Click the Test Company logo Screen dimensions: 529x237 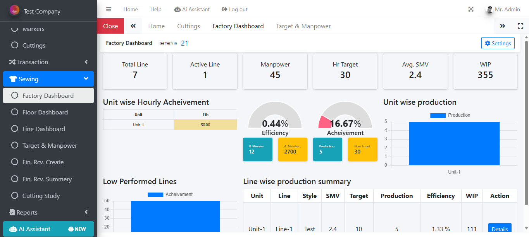[15, 10]
